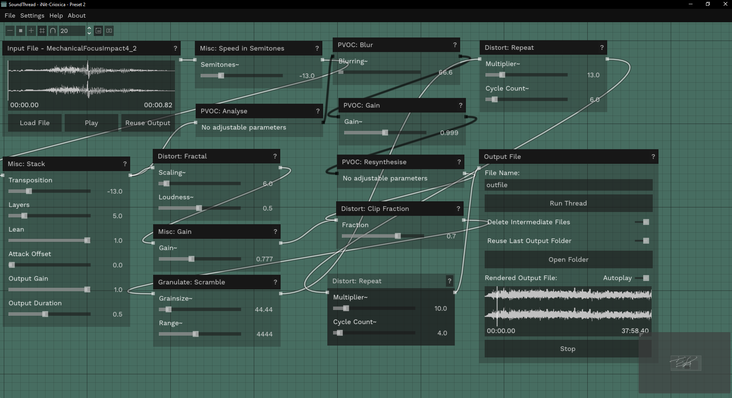Zoom out the graph with the minus icon
The width and height of the screenshot is (732, 398).
10,31
